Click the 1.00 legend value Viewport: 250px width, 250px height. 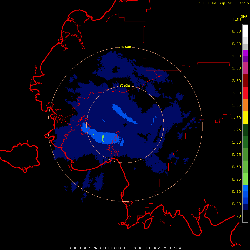tap(236, 142)
